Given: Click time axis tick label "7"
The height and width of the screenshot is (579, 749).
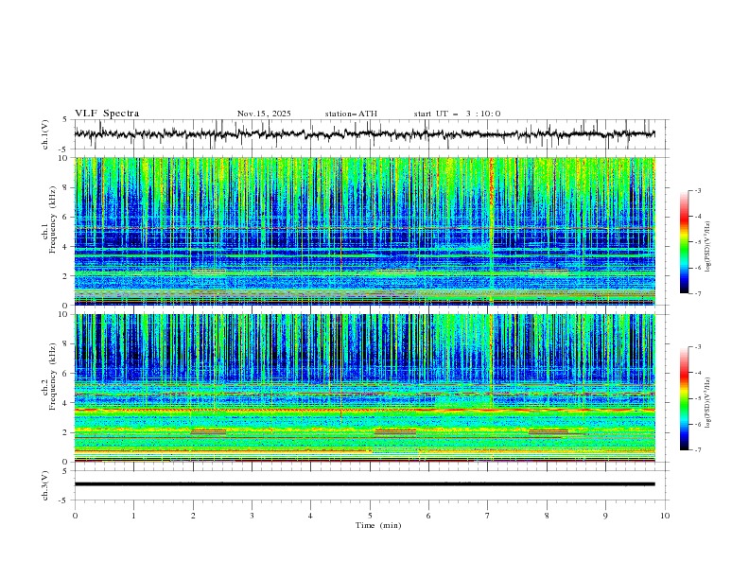Looking at the screenshot, I should [x=488, y=516].
